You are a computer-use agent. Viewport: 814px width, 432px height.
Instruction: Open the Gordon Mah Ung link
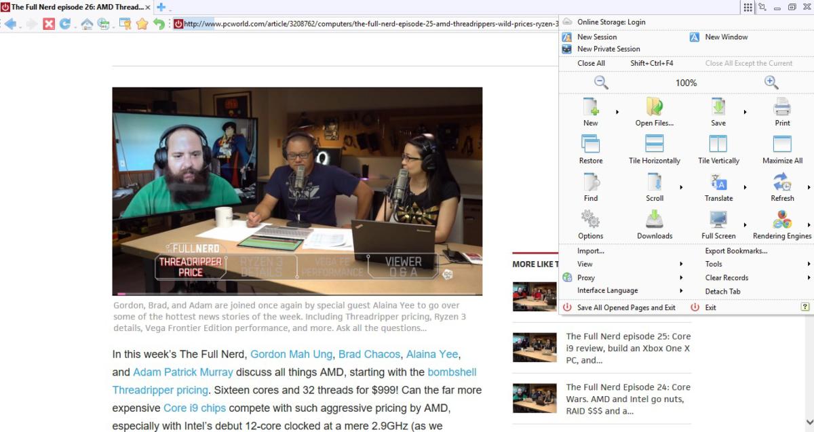[x=292, y=354]
